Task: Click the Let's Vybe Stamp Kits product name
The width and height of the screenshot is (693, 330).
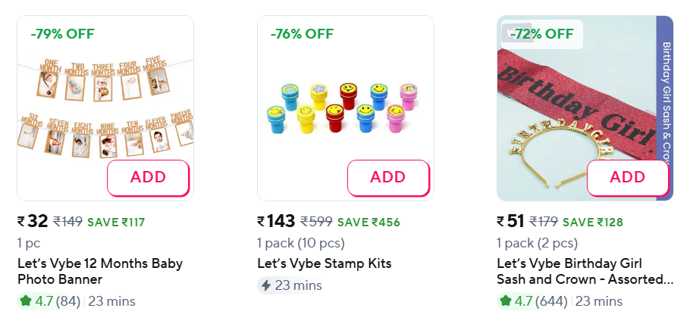Action: [x=325, y=263]
